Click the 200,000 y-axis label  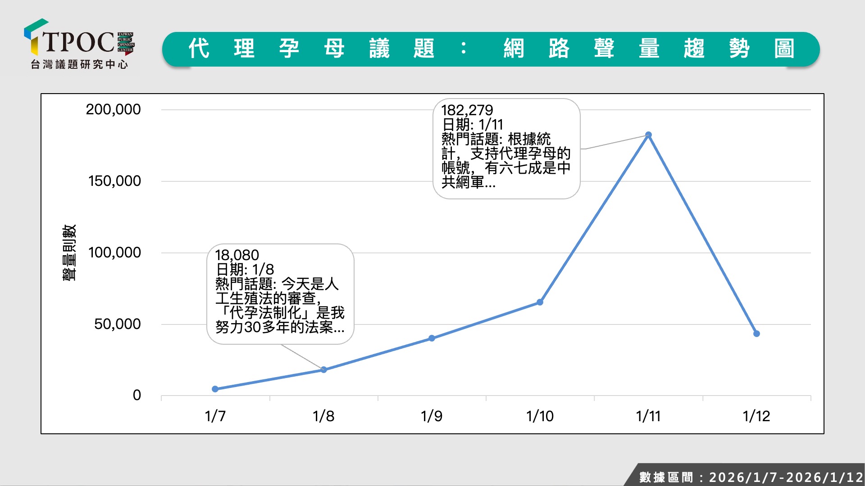113,109
